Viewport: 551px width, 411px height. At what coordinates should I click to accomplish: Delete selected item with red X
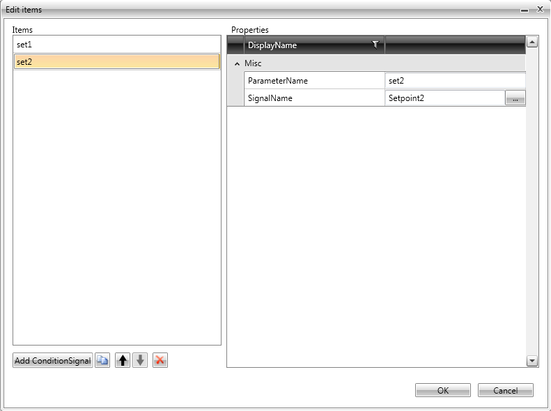(x=160, y=360)
